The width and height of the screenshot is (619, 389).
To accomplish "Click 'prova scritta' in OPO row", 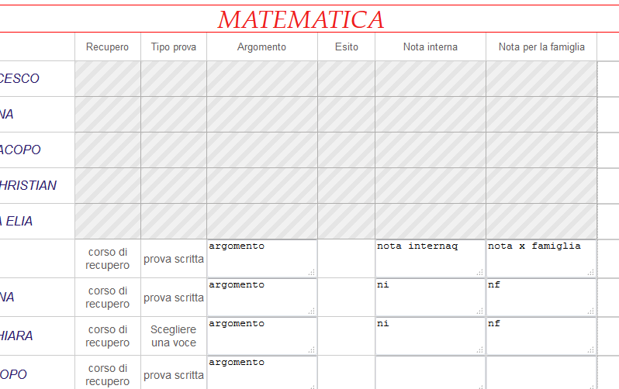I will (174, 375).
